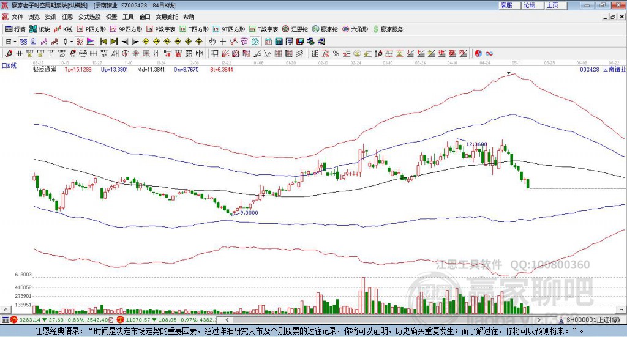
Task: Click the 论坛 forum button
Action: 533,5
